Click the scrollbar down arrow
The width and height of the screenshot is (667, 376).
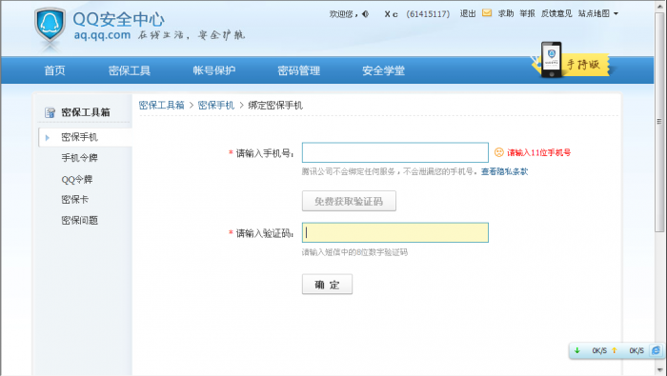[659, 369]
